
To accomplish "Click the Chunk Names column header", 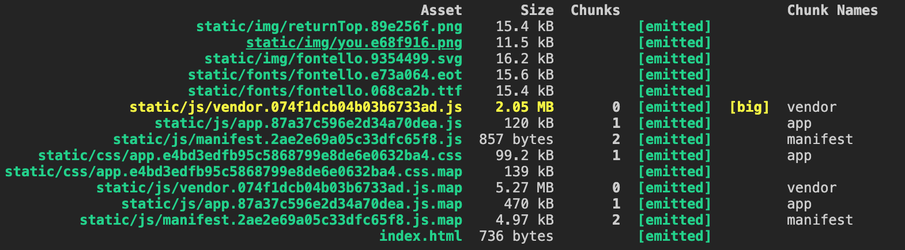I will 832,10.
